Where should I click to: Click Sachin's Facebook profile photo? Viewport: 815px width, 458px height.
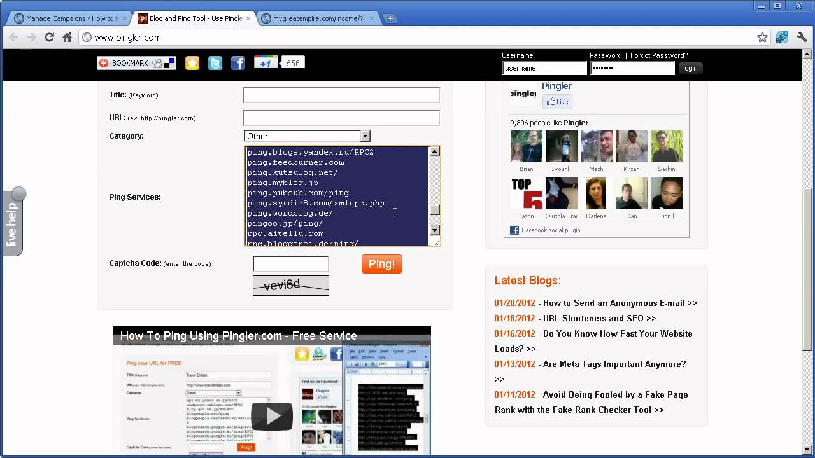coord(666,146)
